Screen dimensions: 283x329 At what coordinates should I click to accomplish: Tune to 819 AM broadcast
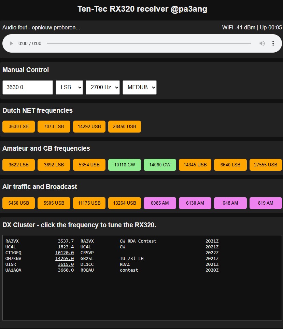click(266, 203)
